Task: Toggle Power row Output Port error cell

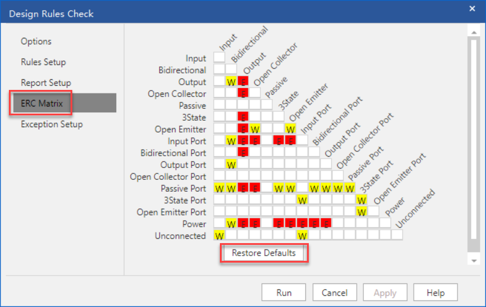Action: [x=326, y=224]
